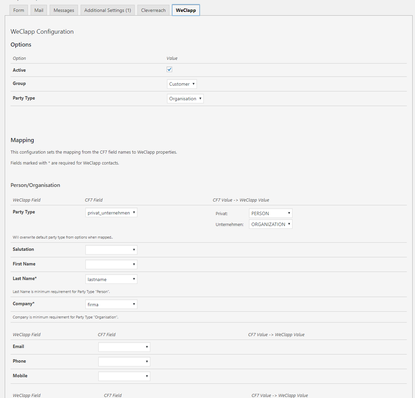
Task: Click the Privat: mapping label
Action: tap(222, 213)
